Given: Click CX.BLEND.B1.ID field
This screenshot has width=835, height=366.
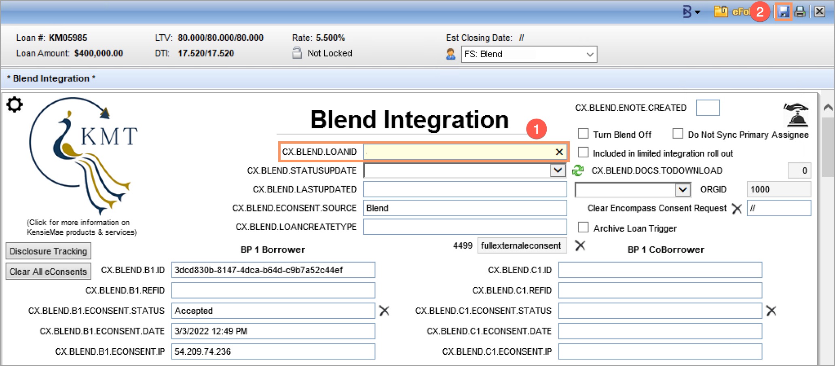Looking at the screenshot, I should (273, 270).
